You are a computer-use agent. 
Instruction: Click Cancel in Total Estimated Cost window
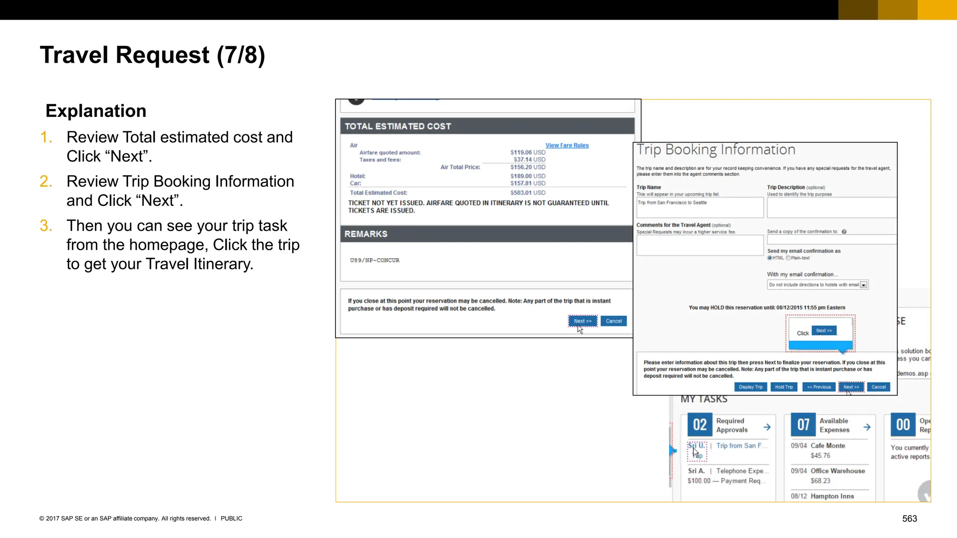(614, 321)
